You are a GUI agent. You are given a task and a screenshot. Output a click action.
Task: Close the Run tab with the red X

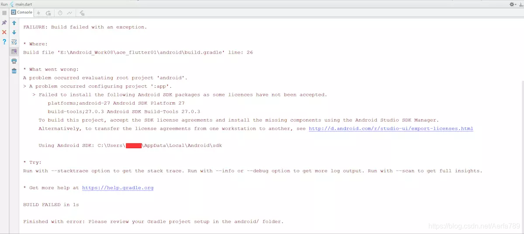click(x=4, y=32)
